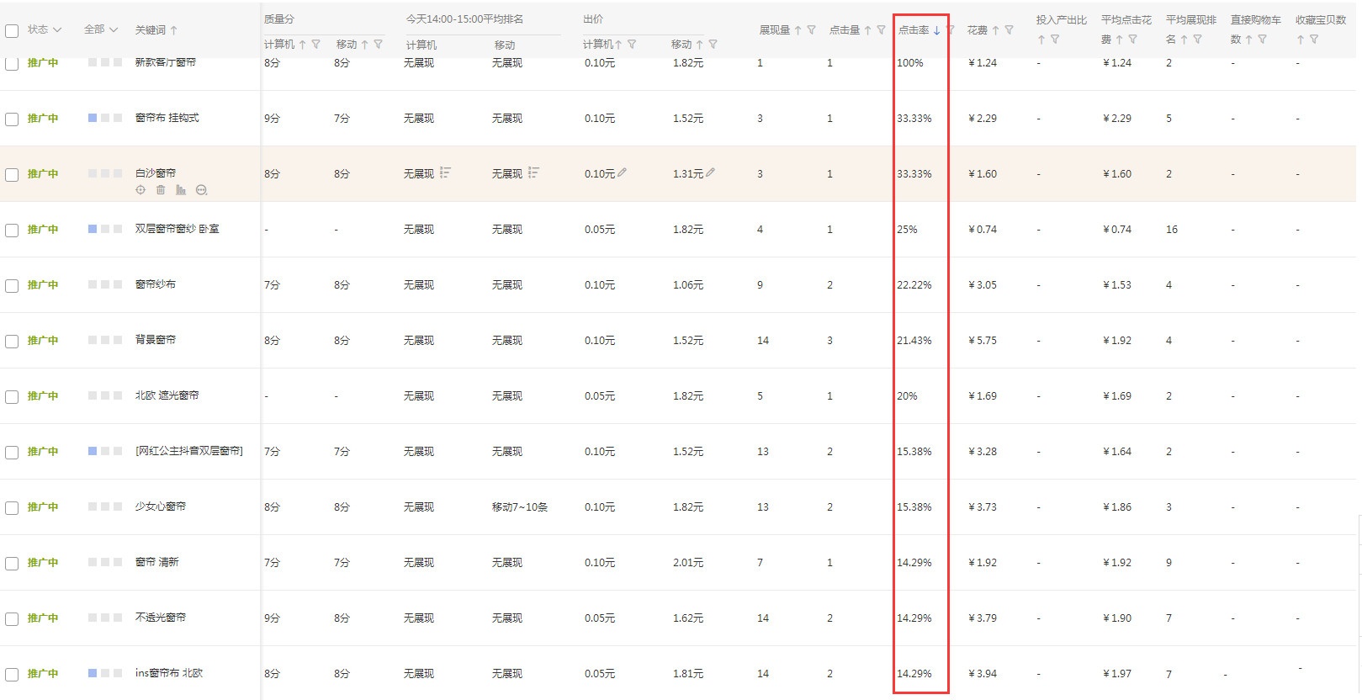Select checkbox for 白沙窗帘
This screenshot has height=700, width=1362.
pos(12,175)
